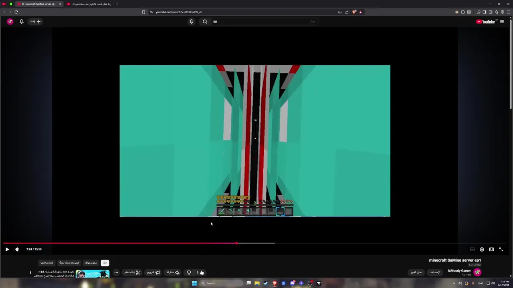
Task: Click the ENG language indicator
Action: point(481,283)
